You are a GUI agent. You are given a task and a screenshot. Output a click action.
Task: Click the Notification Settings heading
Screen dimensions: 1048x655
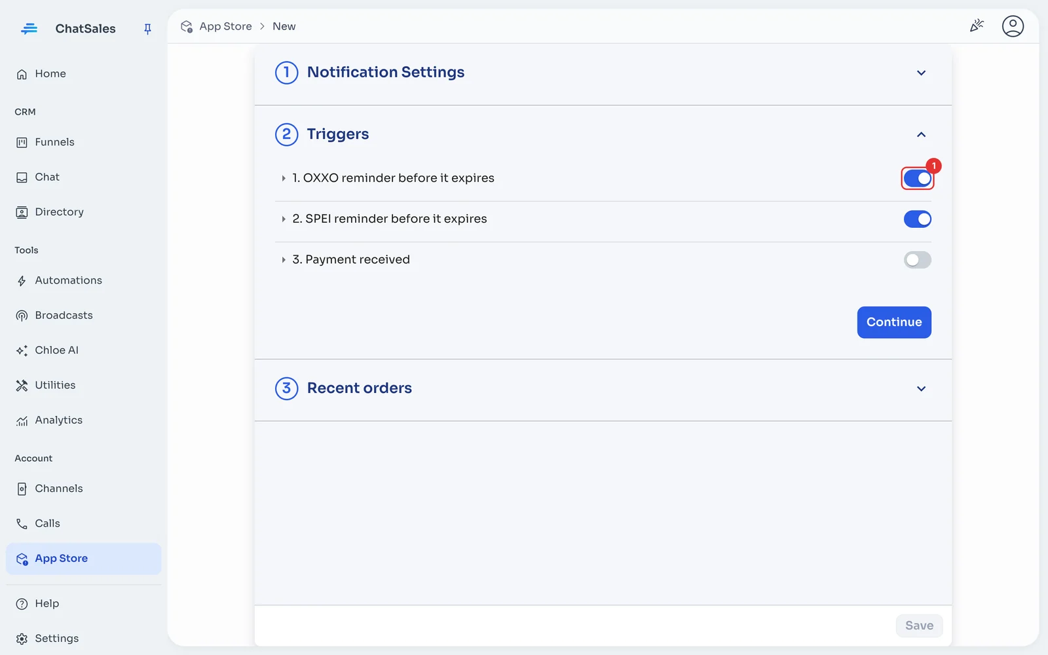coord(386,72)
